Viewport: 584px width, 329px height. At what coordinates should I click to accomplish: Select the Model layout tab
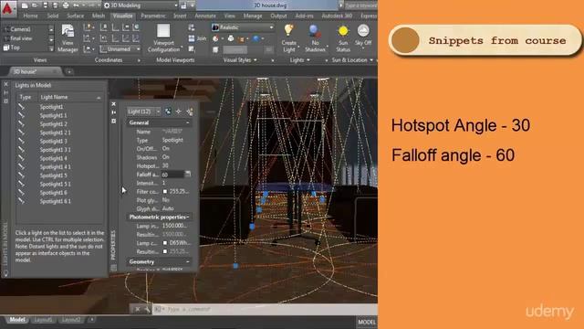17,320
